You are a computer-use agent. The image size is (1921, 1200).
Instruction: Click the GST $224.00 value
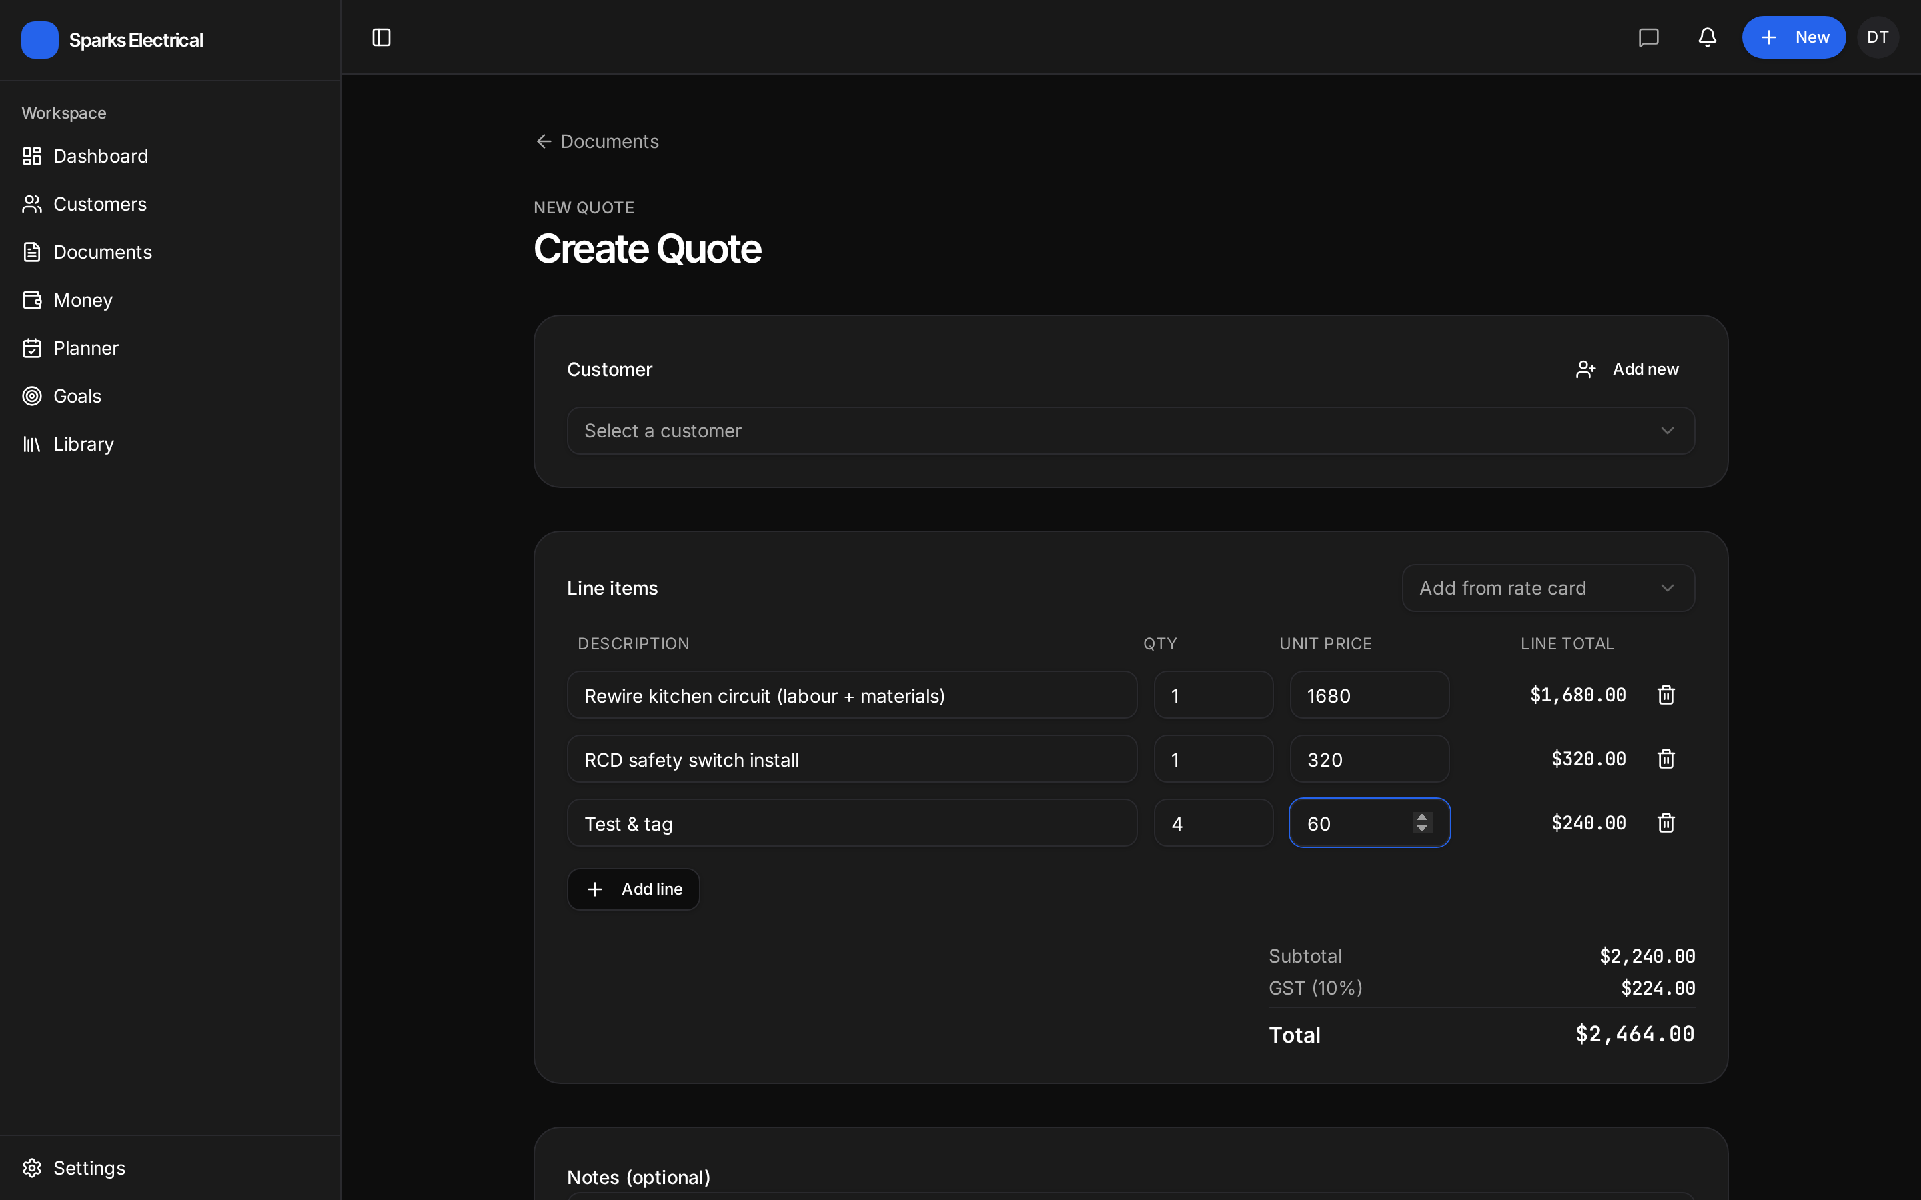(1658, 988)
